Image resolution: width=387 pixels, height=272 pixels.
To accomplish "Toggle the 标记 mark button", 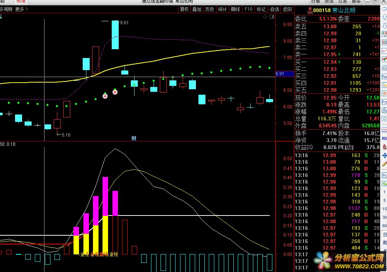I will 261,9.
